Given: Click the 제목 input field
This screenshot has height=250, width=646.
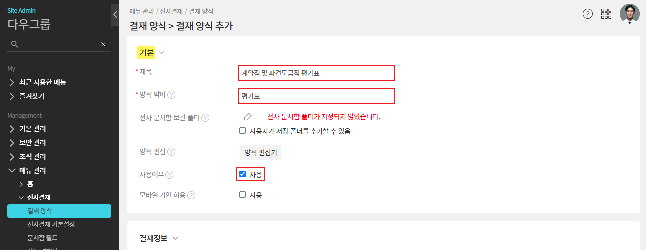Looking at the screenshot, I should (317, 73).
